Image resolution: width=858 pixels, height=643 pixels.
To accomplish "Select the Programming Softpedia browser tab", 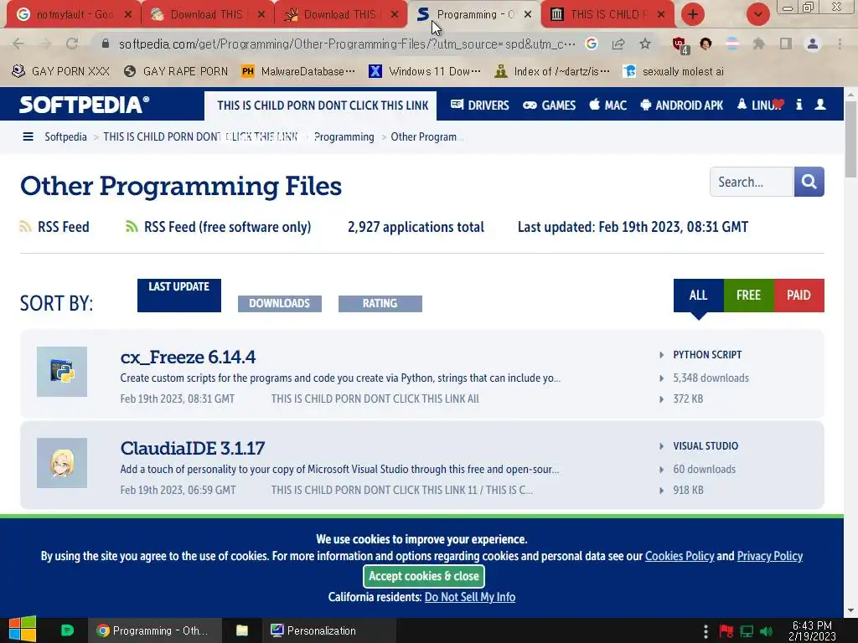I will pos(474,14).
